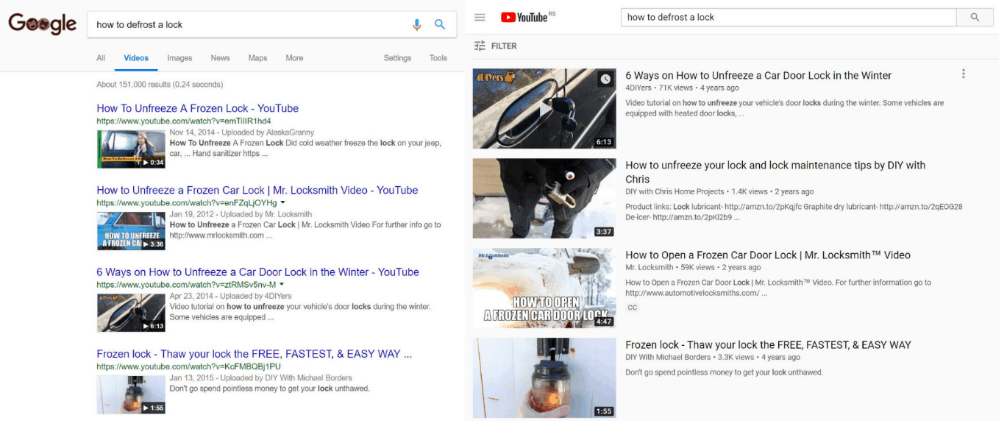Click the YouTube 3:37 padlock thumbnail

[x=544, y=199]
